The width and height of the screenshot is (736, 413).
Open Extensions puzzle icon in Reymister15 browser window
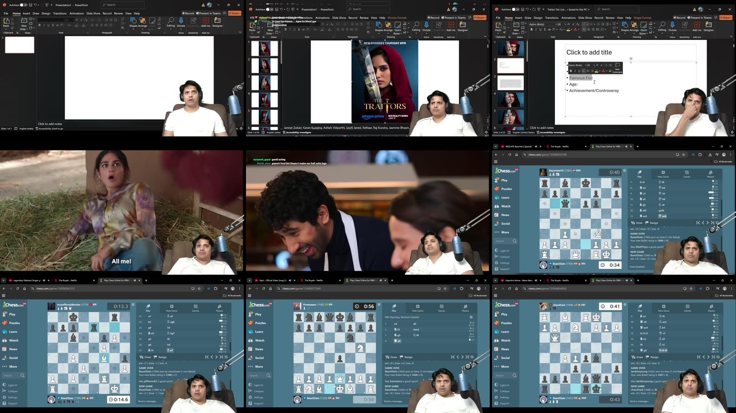(700, 155)
